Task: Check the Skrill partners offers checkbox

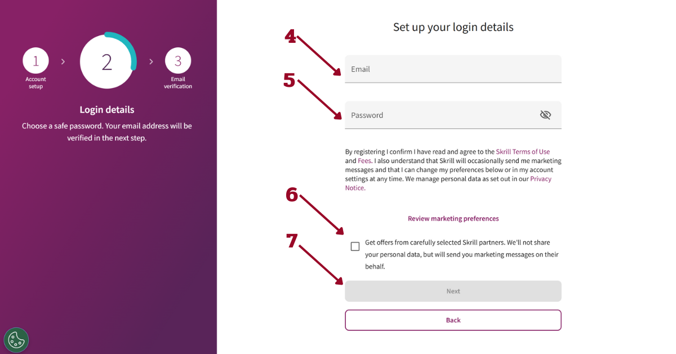Action: 355,246
